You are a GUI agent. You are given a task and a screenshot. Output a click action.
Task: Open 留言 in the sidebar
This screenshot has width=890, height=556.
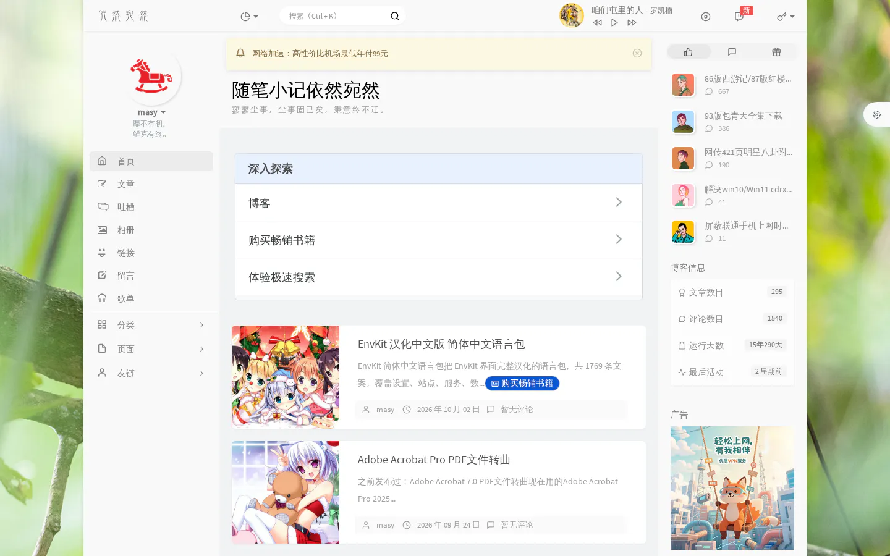(151, 276)
